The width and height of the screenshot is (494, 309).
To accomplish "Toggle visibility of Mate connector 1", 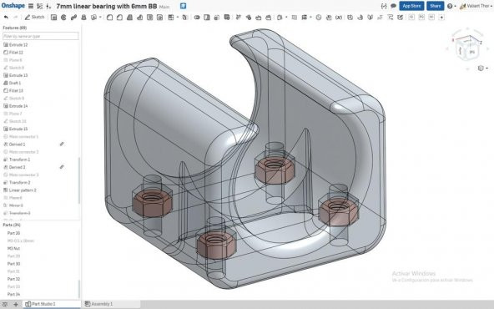I will click(23, 136).
